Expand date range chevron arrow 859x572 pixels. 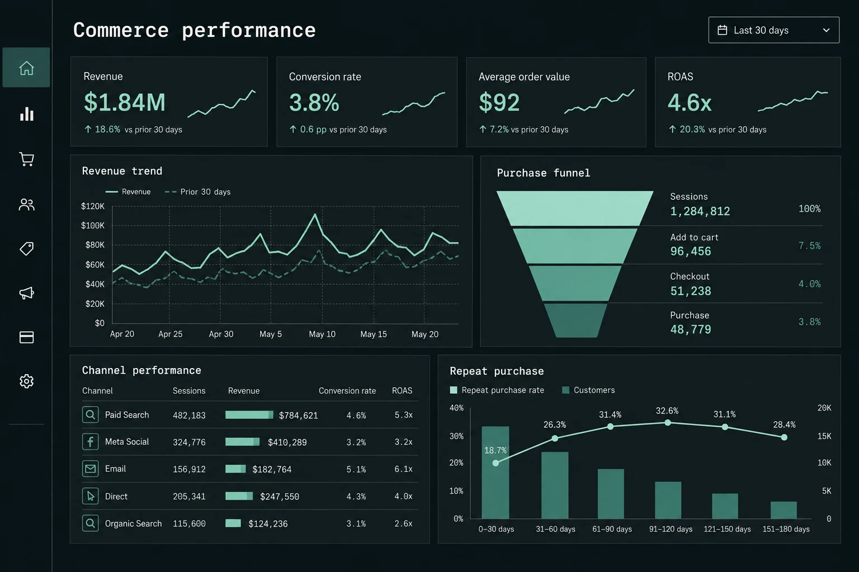point(826,30)
